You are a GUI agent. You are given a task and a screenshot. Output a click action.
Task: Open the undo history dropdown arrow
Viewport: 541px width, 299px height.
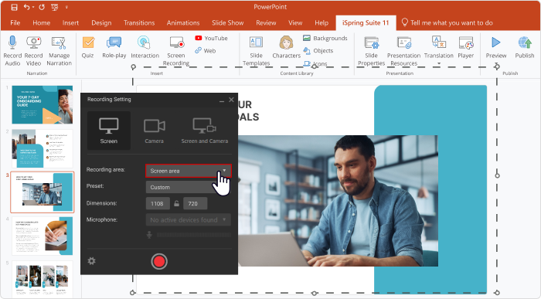(32, 7)
